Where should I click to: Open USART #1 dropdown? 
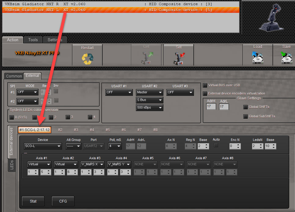point(119,92)
